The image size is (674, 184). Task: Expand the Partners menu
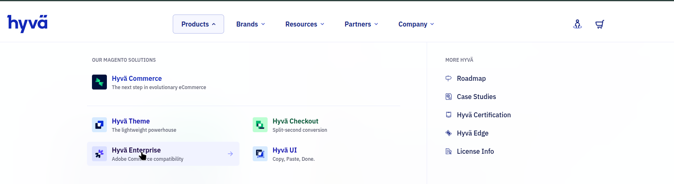click(x=361, y=24)
